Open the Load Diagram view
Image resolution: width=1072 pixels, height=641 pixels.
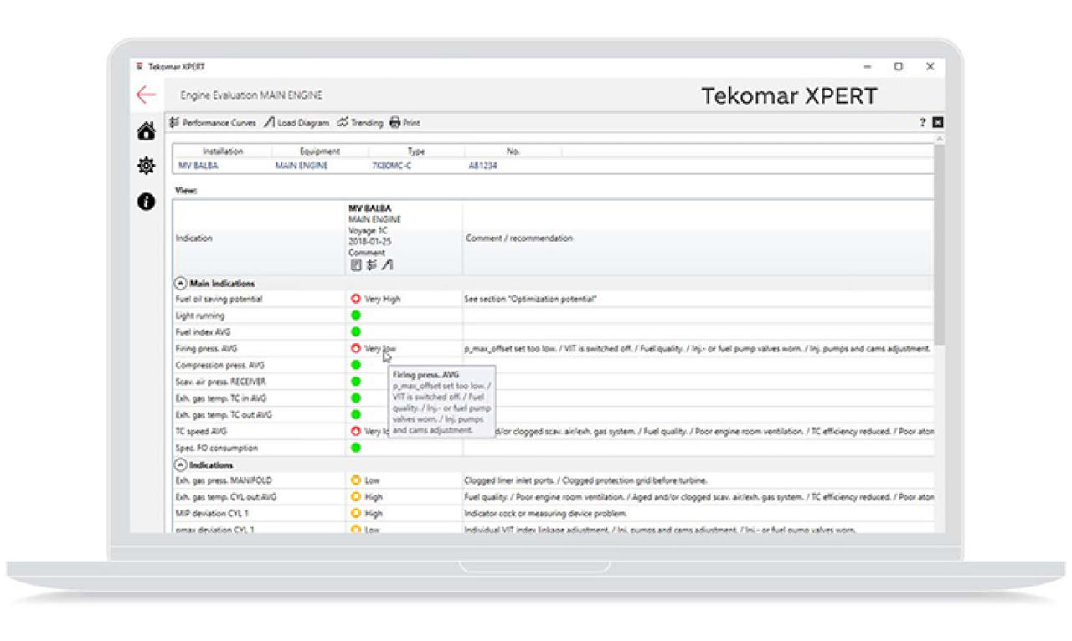pos(296,123)
